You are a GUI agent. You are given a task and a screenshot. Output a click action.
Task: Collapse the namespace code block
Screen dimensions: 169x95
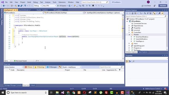pyautogui.click(x=14, y=25)
